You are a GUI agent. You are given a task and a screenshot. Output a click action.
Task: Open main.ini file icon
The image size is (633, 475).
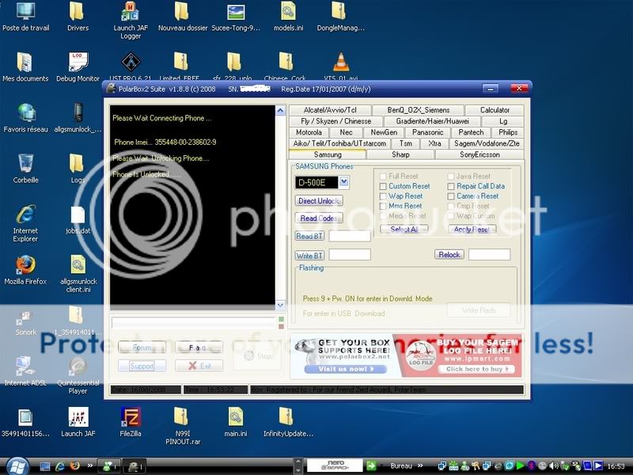coord(235,422)
